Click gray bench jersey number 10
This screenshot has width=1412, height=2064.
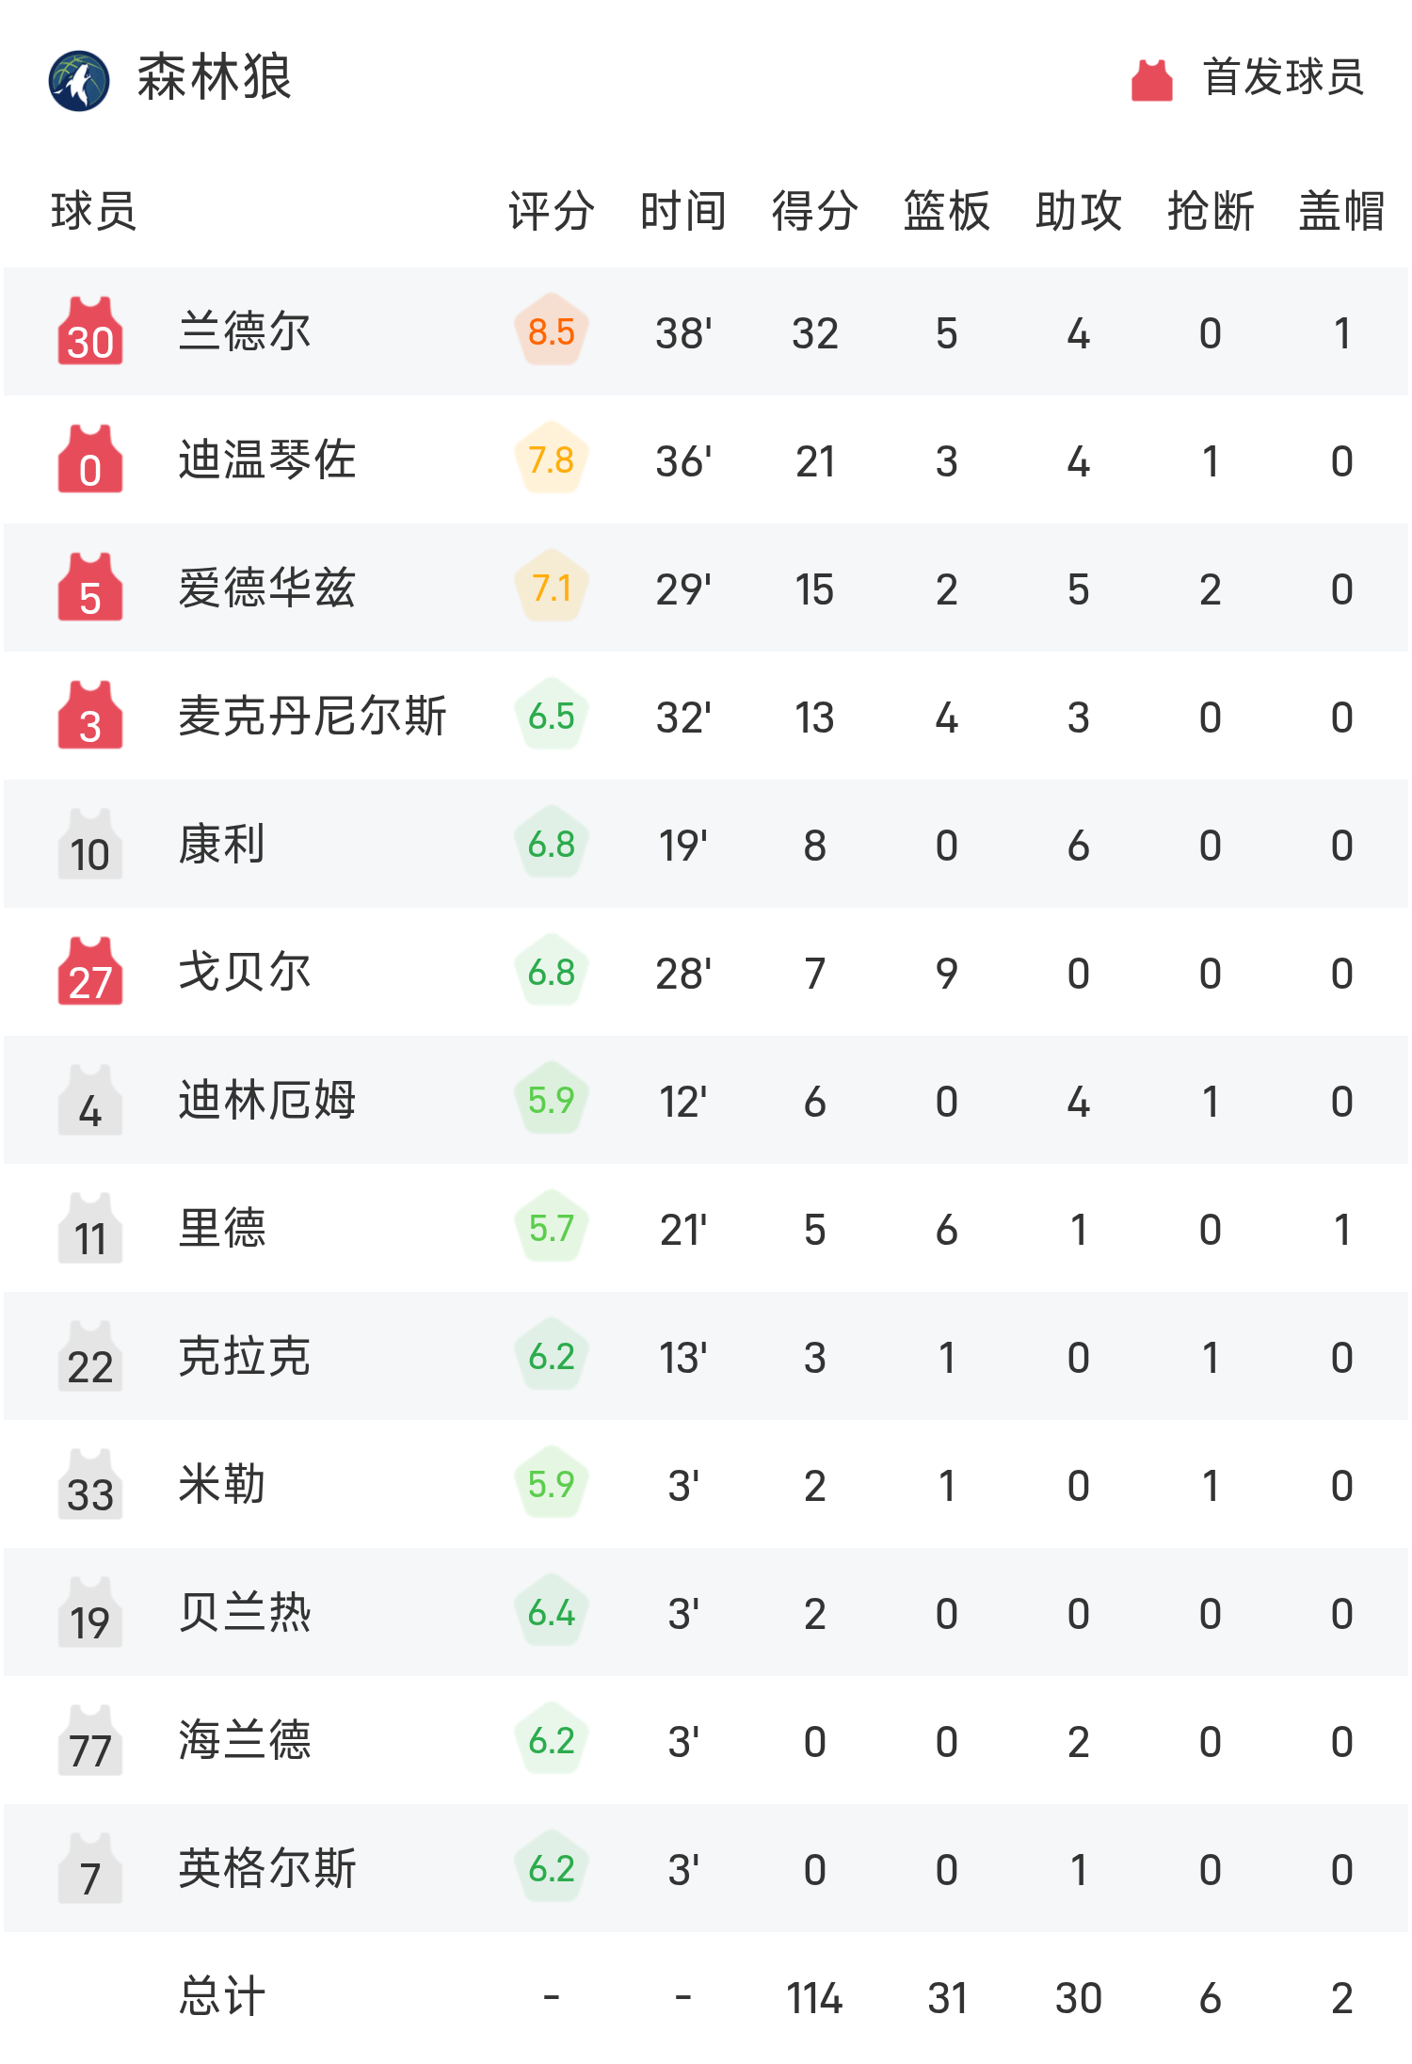coord(90,845)
